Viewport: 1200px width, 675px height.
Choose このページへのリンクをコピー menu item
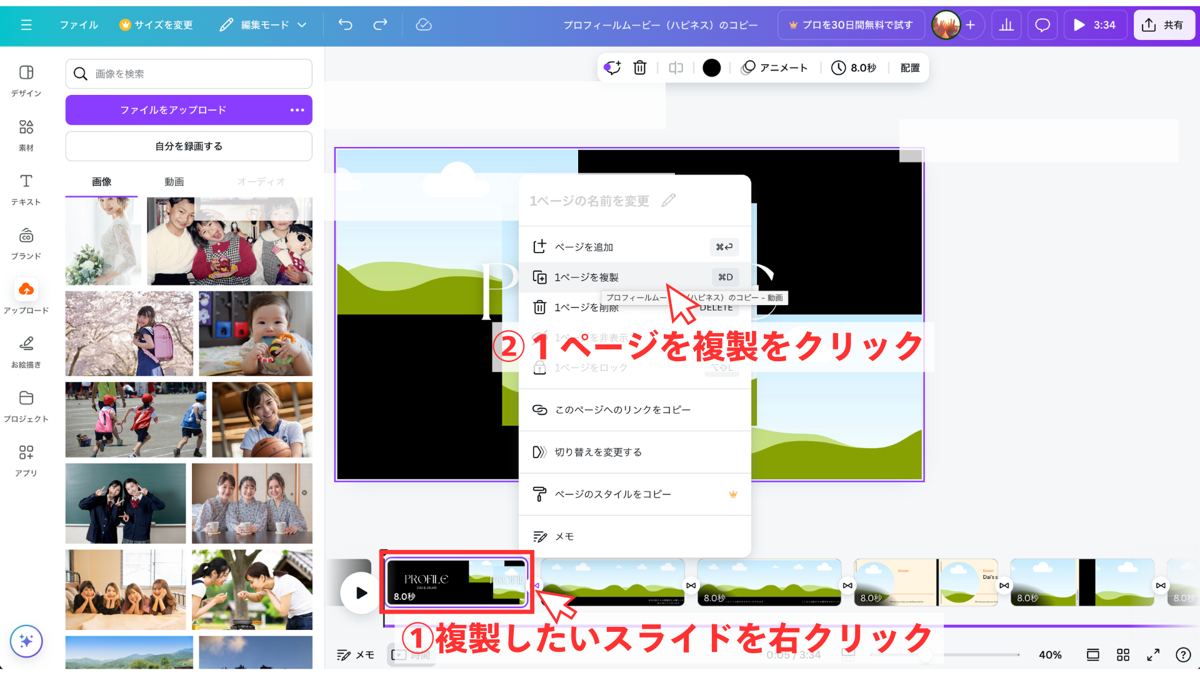pyautogui.click(x=635, y=410)
